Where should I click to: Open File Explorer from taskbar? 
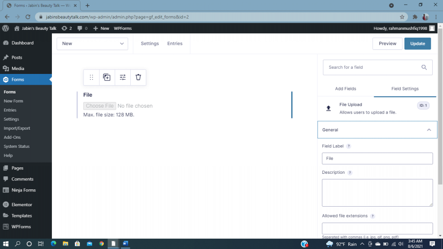pos(65,244)
